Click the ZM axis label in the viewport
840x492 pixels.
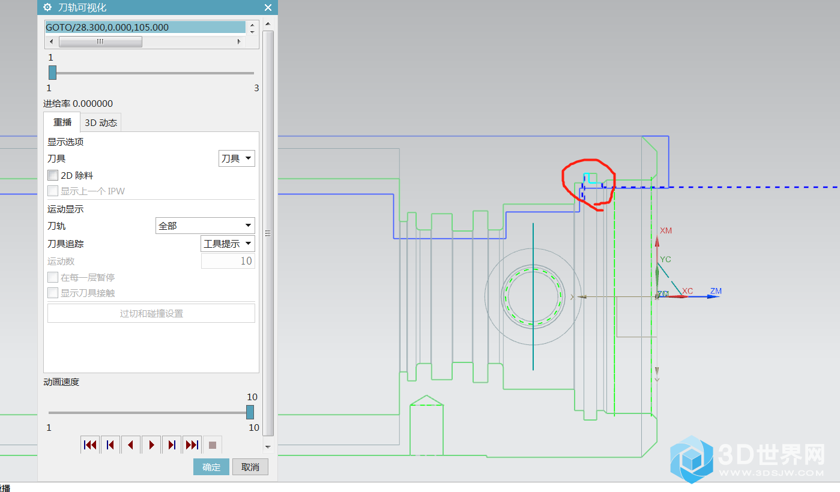click(716, 291)
